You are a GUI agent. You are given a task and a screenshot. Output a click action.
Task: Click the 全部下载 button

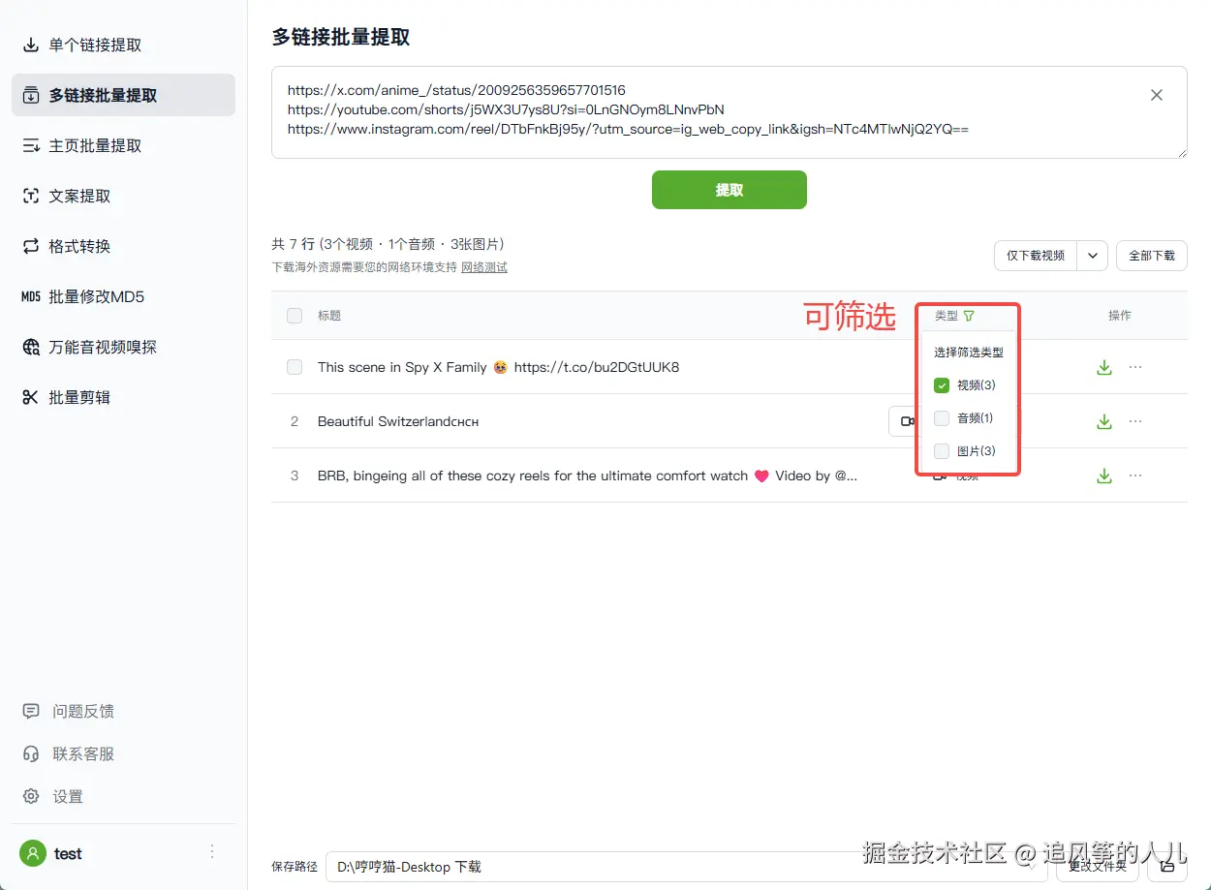[x=1152, y=256]
